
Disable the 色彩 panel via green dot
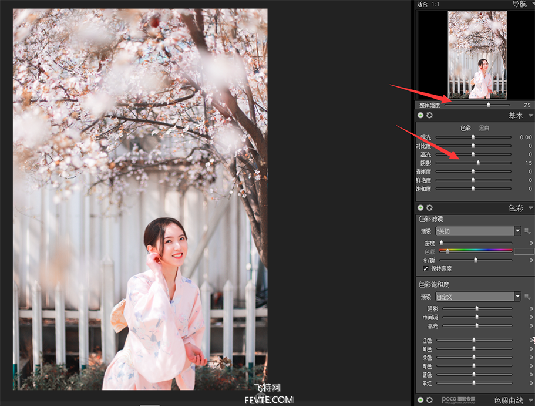point(420,208)
